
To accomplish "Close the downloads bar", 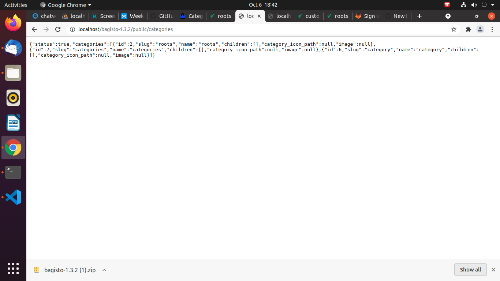I will click(493, 270).
